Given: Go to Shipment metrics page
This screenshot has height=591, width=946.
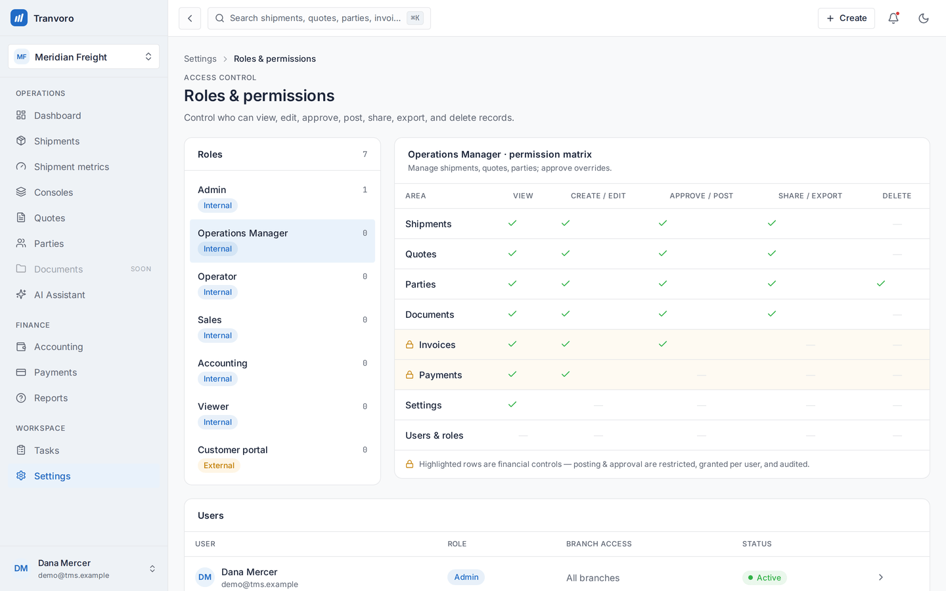Looking at the screenshot, I should (84, 167).
